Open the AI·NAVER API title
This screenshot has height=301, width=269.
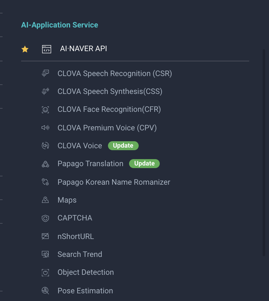pos(83,49)
